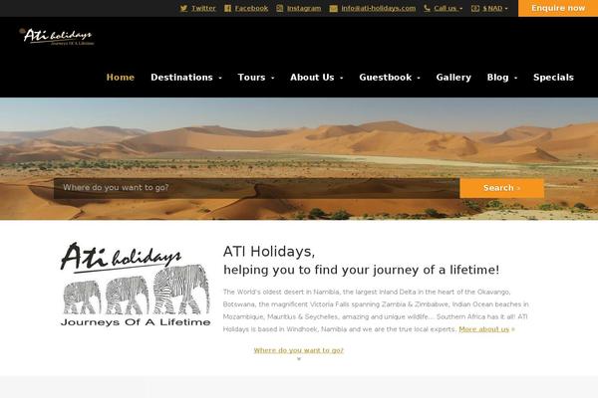Screen dimensions: 598x398
Task: Click the down arrow below 'Where do you want to go?'
Action: 299,359
